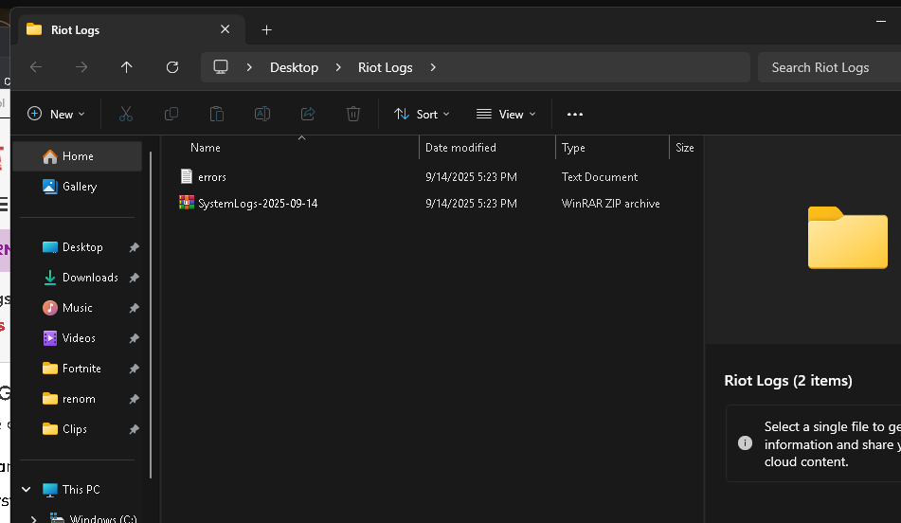This screenshot has width=901, height=523.
Task: Open Music in the sidebar
Action: [77, 308]
